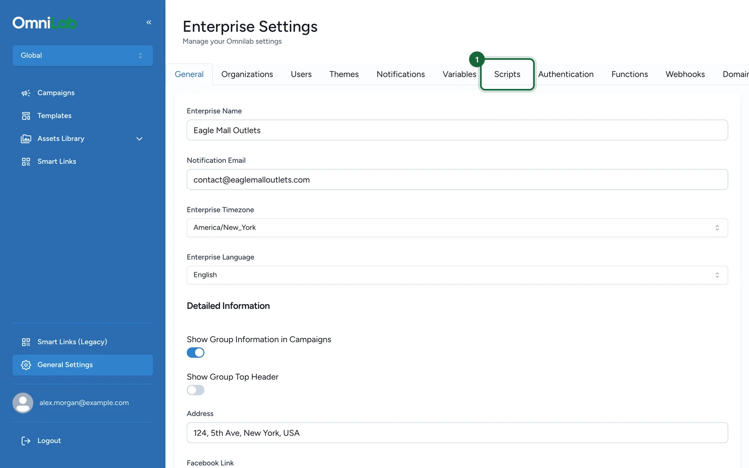Switch to the Variables tab
Screen dimensions: 749x468
click(459, 74)
